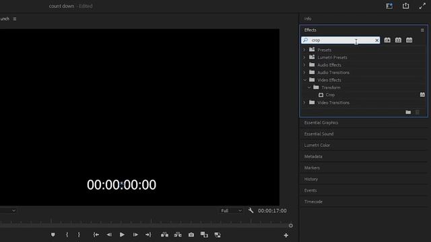Play the program monitor
Image resolution: width=431 pixels, height=242 pixels.
(x=122, y=235)
